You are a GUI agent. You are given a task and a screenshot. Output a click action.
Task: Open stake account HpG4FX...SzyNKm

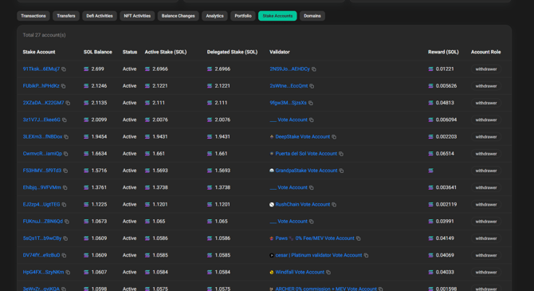pyautogui.click(x=43, y=272)
